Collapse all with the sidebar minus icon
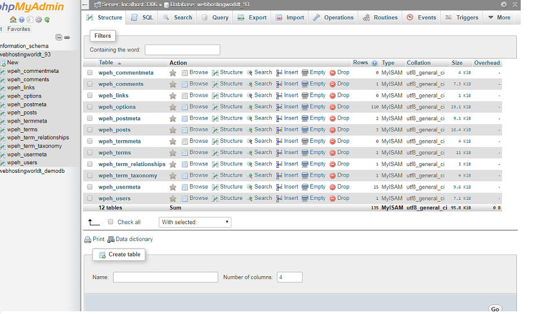The width and height of the screenshot is (544, 314). (59, 37)
